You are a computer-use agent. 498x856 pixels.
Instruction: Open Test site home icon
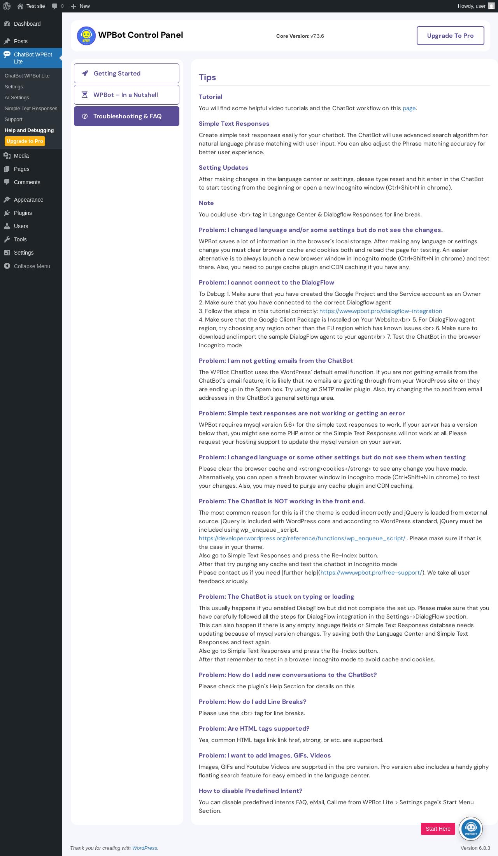(20, 6)
